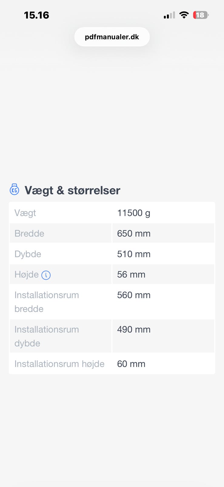Screen dimensions: 224x487
Task: Select the Vægt row label
Action: click(x=25, y=213)
